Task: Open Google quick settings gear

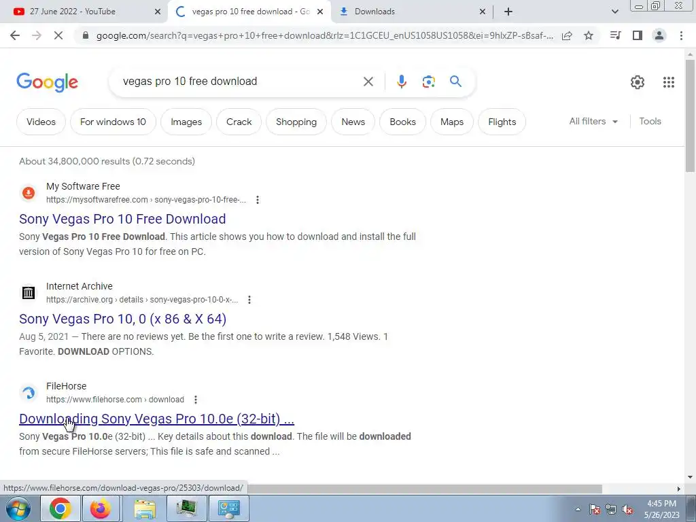Action: [x=638, y=82]
